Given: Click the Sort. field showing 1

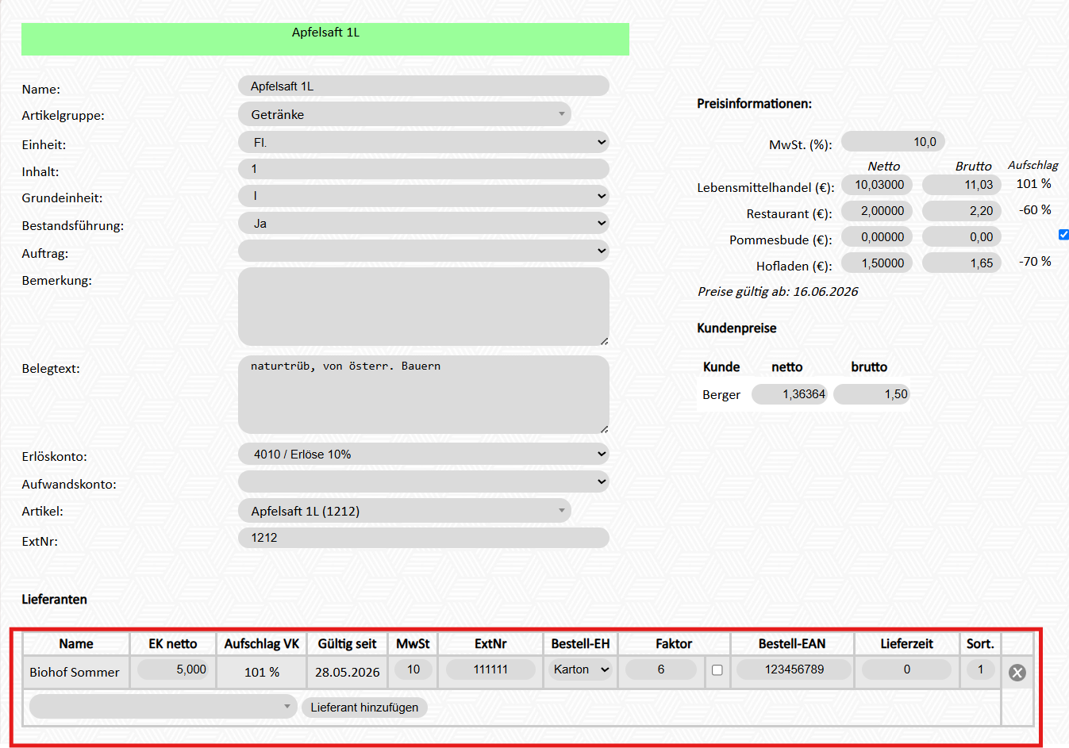Looking at the screenshot, I should (980, 669).
